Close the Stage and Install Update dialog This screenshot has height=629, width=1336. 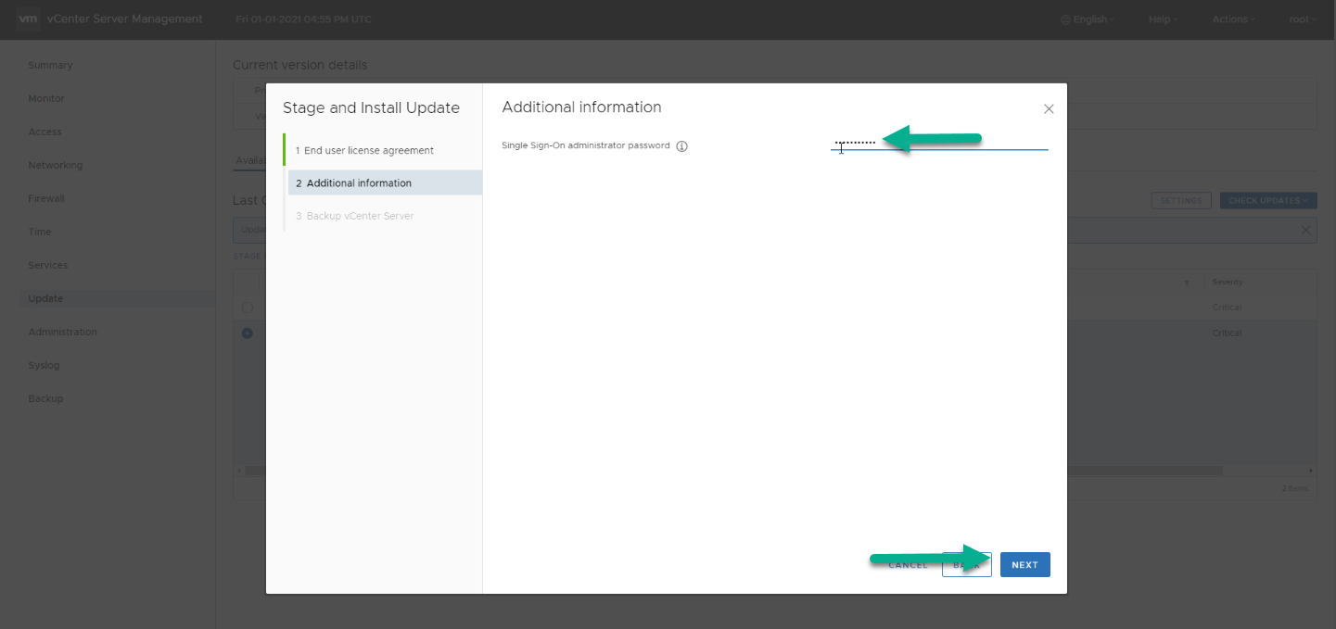1049,109
